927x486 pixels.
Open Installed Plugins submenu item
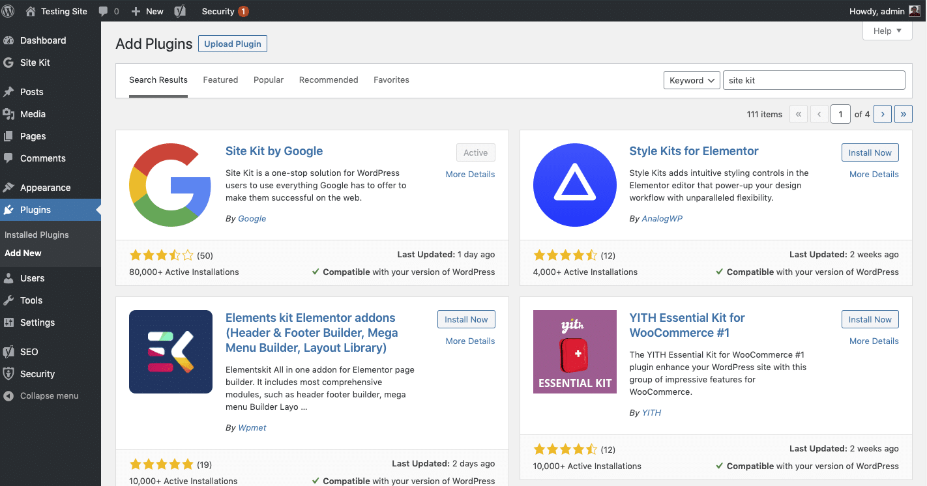(37, 235)
